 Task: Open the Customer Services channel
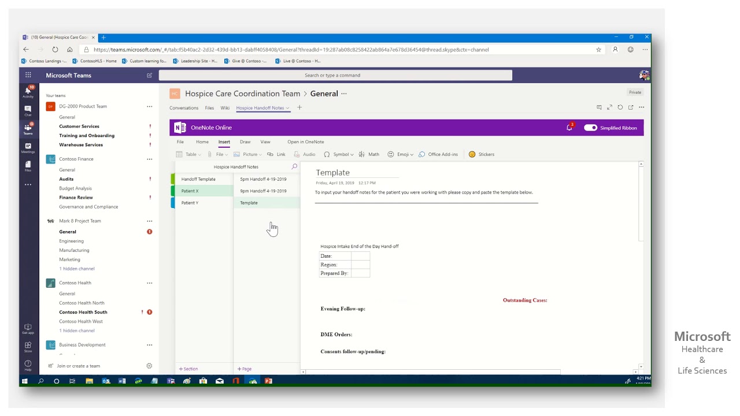click(x=79, y=126)
